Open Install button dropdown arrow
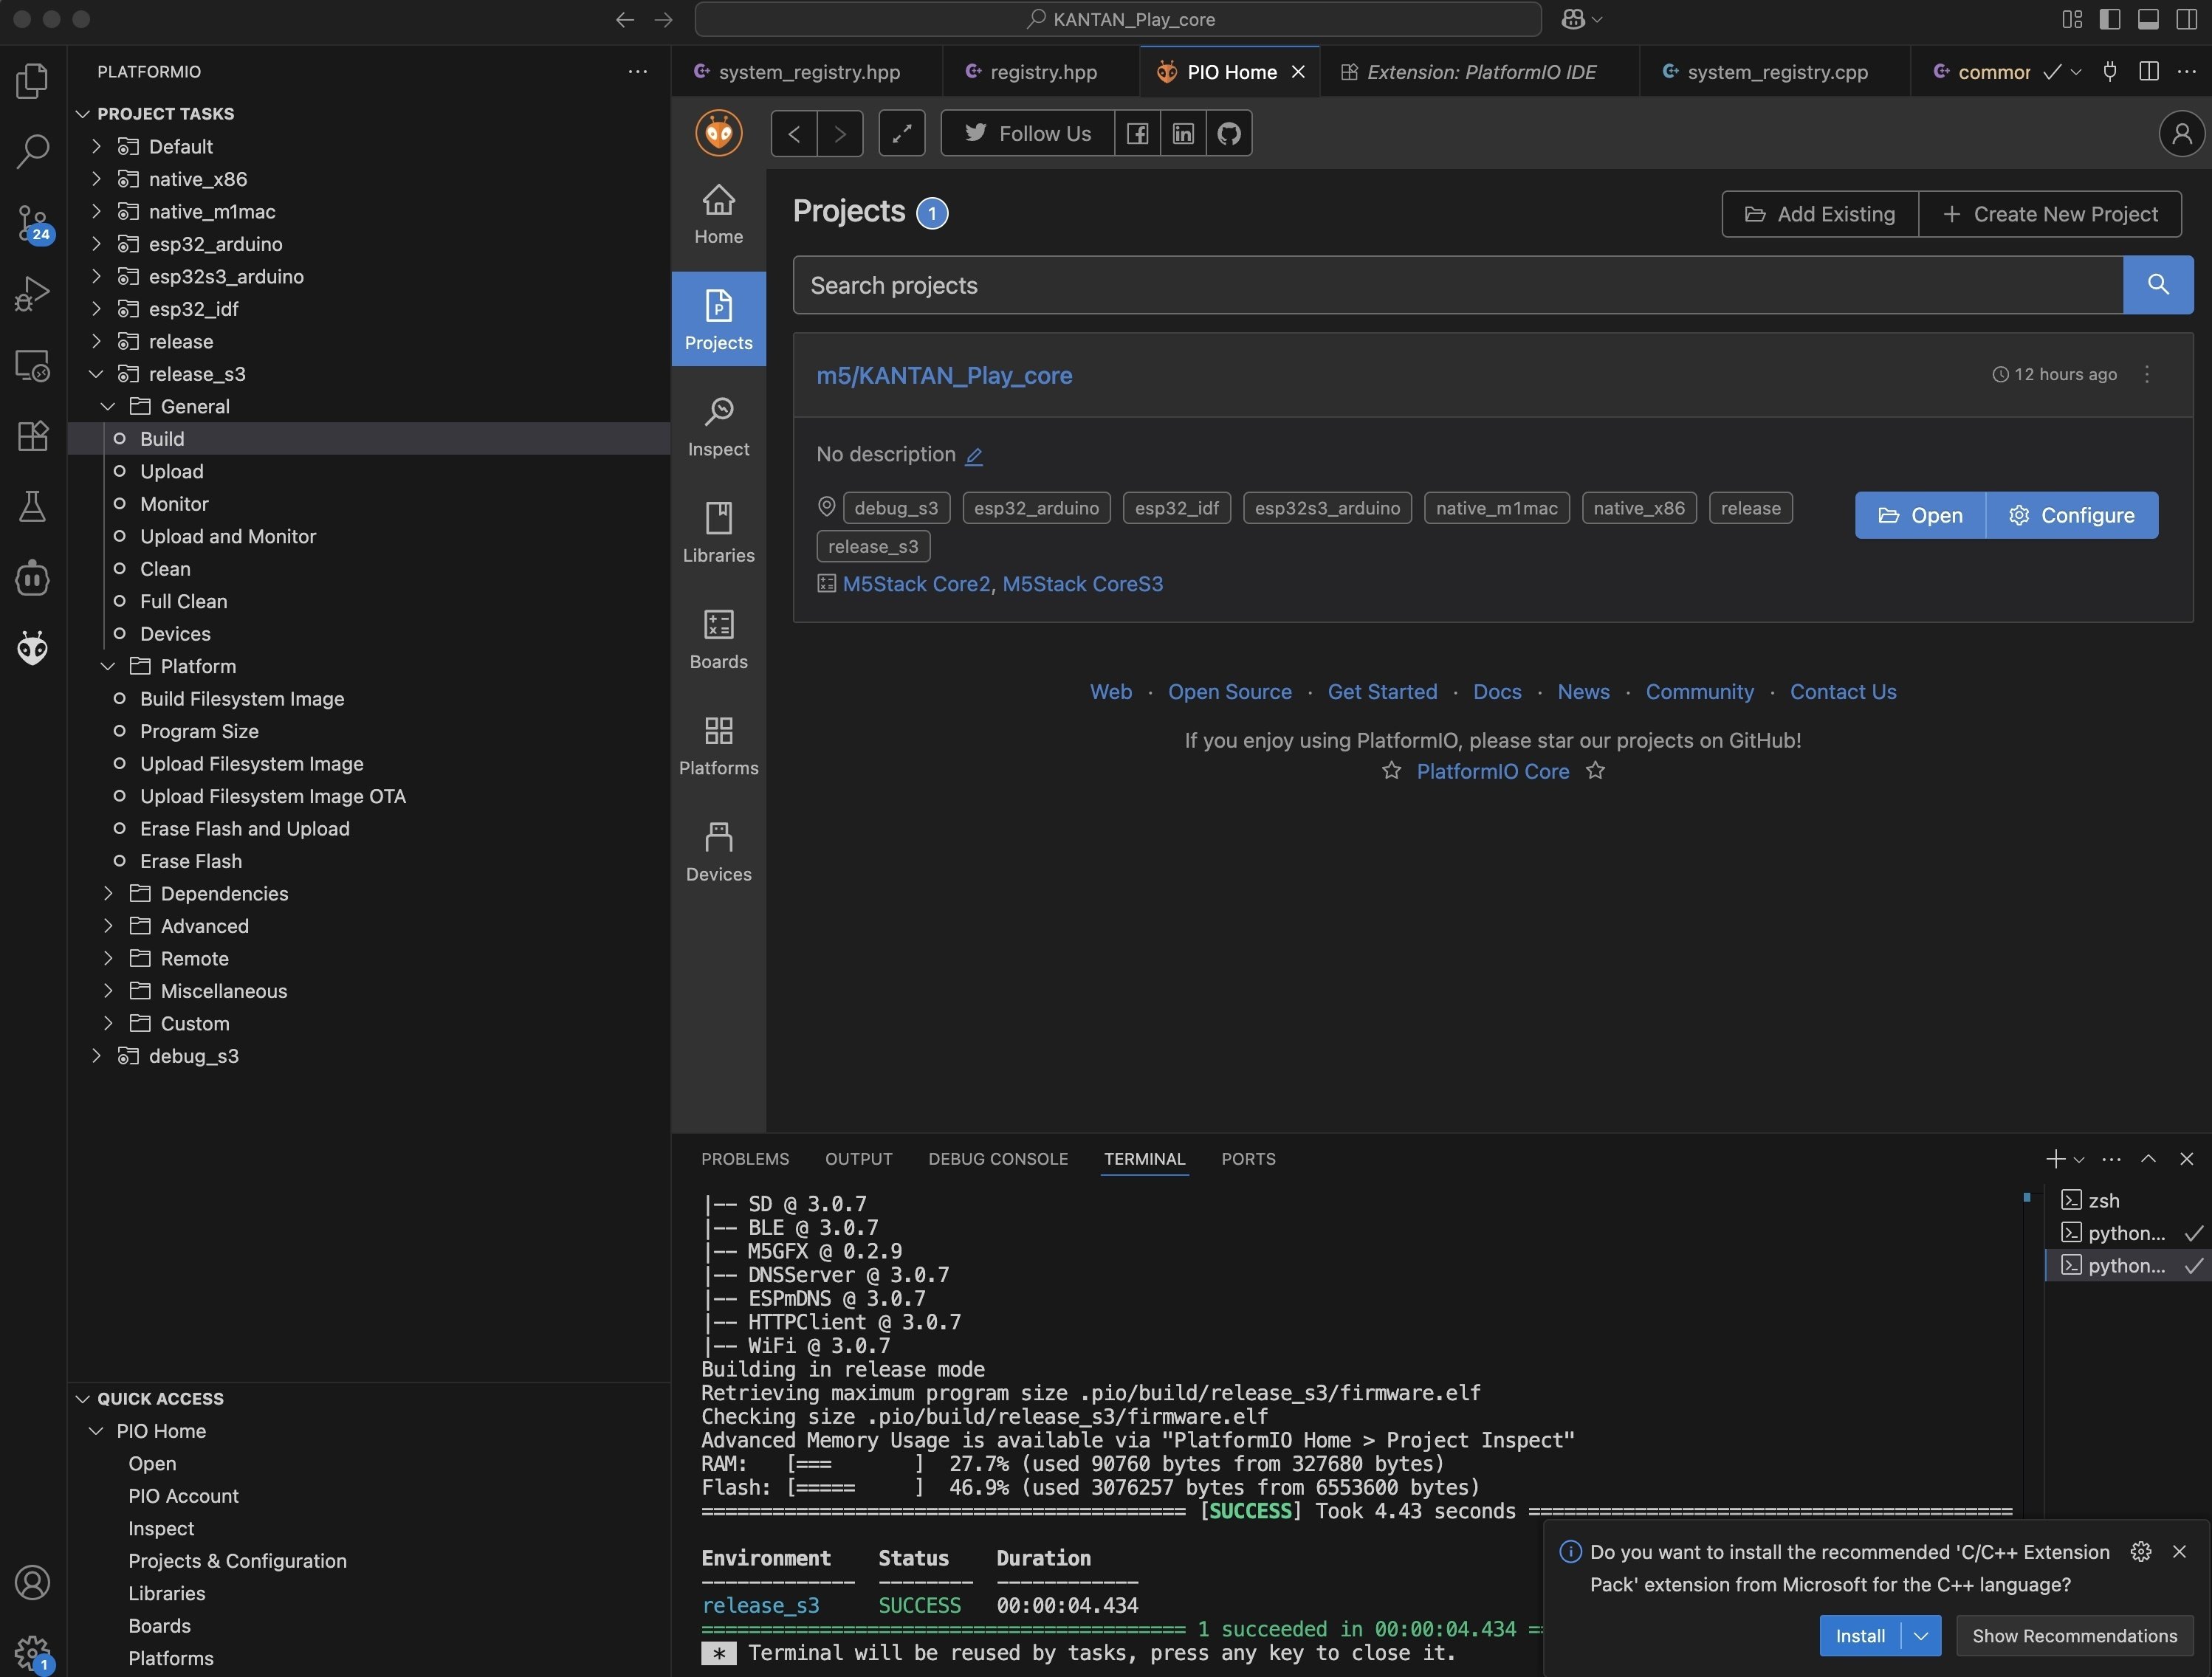The height and width of the screenshot is (1677, 2212). [x=1920, y=1635]
